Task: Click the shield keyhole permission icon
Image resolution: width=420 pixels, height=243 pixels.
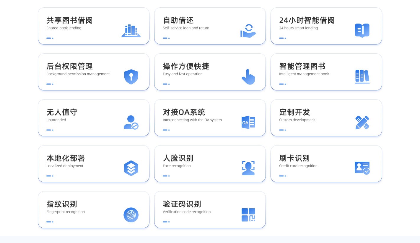Action: point(131,77)
